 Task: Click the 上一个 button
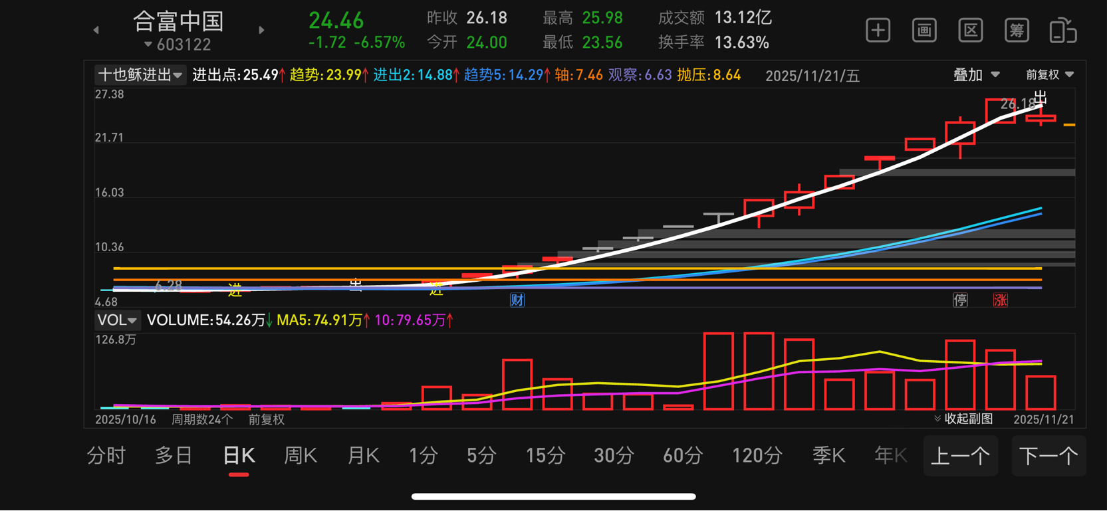click(x=961, y=456)
